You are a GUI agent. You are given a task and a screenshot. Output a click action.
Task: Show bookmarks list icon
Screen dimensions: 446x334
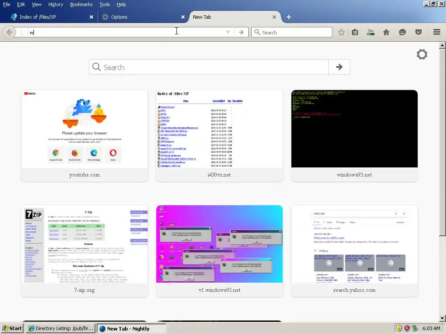pos(355,32)
